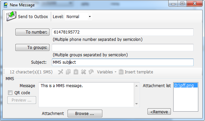
Task: Click the New Message window title icon
Action: 6,5
